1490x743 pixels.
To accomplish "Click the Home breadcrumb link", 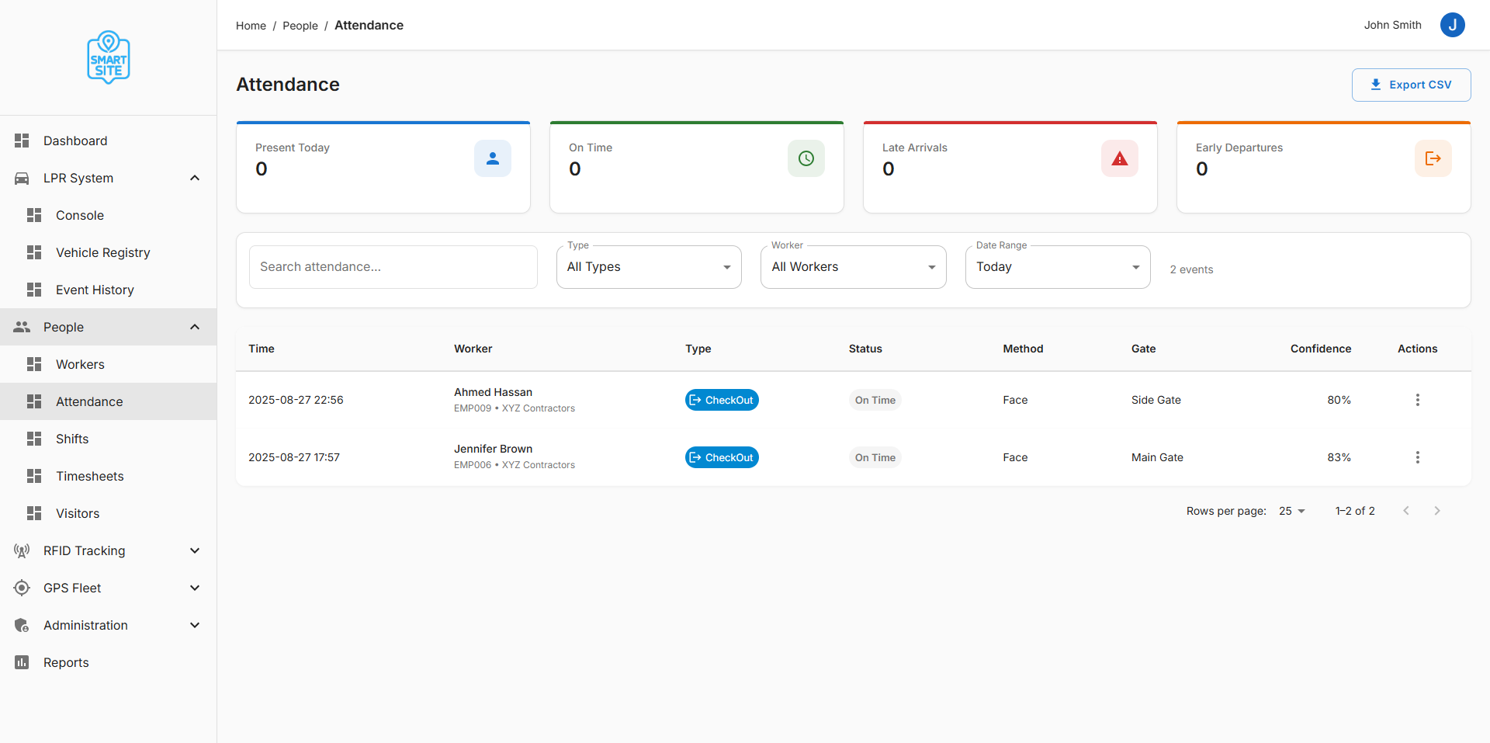I will [x=251, y=26].
